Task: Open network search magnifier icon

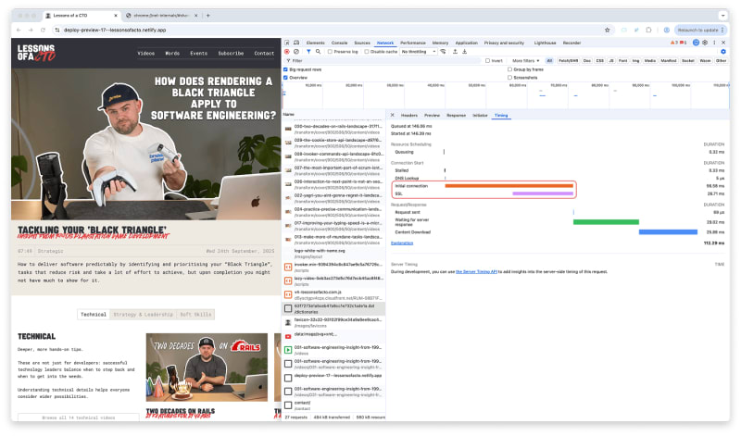Action: [317, 52]
